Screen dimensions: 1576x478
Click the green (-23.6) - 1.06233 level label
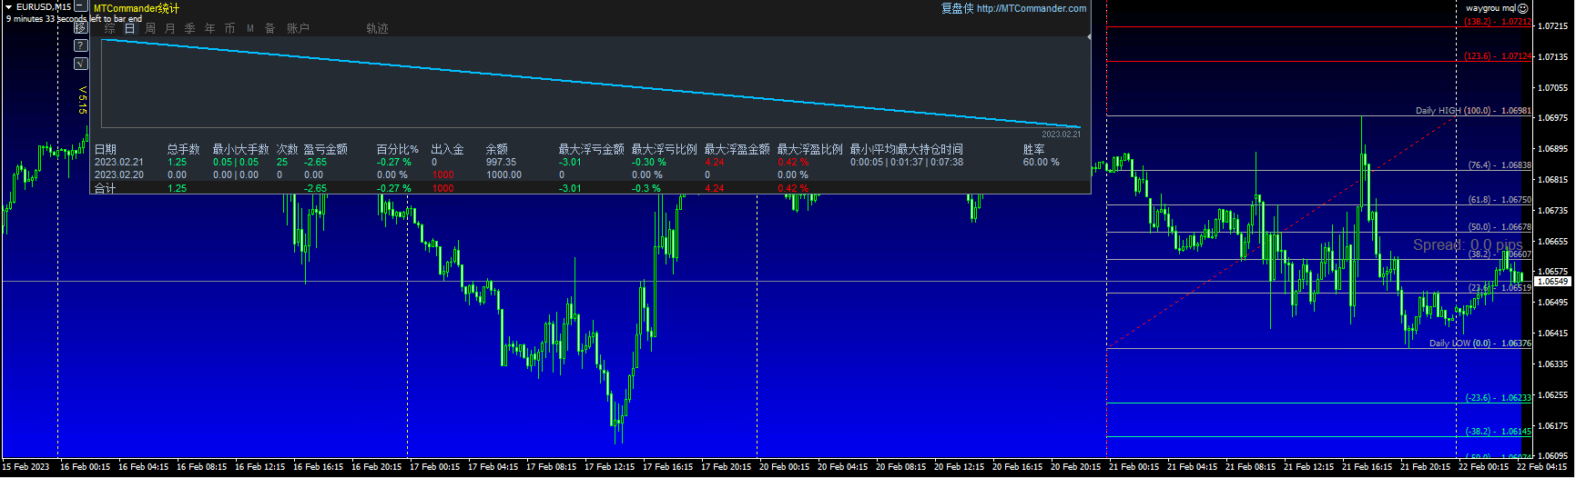click(1498, 398)
